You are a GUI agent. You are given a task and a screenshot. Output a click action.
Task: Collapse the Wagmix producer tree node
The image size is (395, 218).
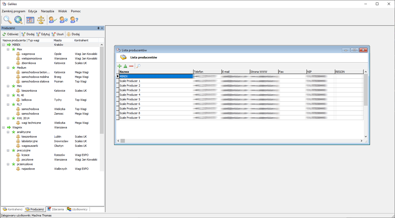4,127
